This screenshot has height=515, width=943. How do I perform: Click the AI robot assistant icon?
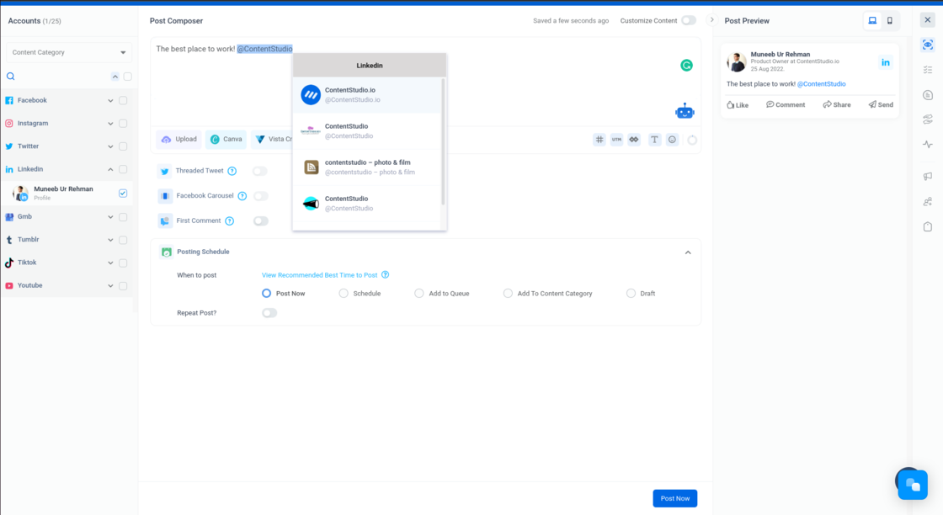click(685, 111)
